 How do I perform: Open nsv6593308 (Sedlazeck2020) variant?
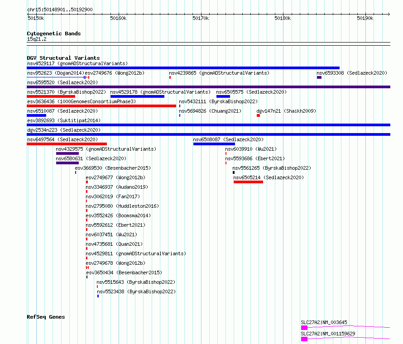(352, 73)
